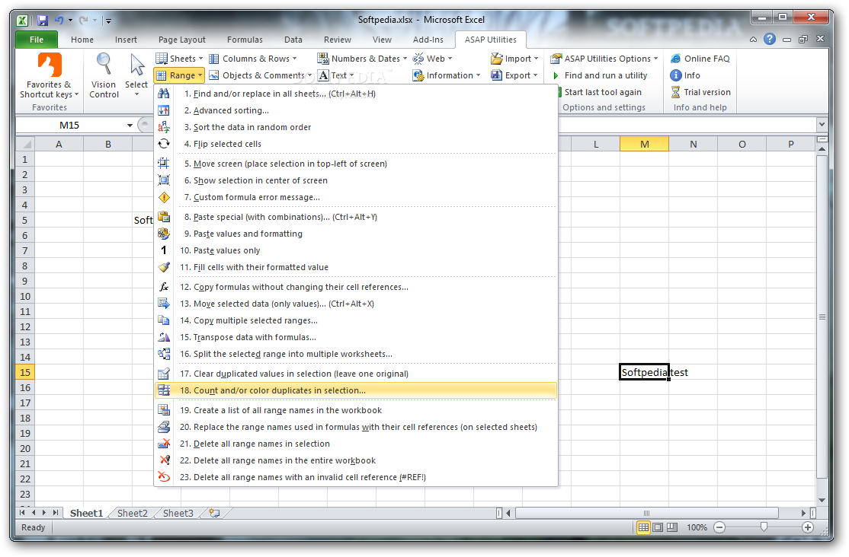Image resolution: width=849 pixels, height=557 pixels.
Task: Open the Numbers & Dates dropdown
Action: [362, 59]
